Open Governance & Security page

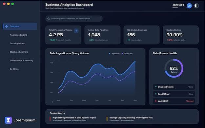22,61
